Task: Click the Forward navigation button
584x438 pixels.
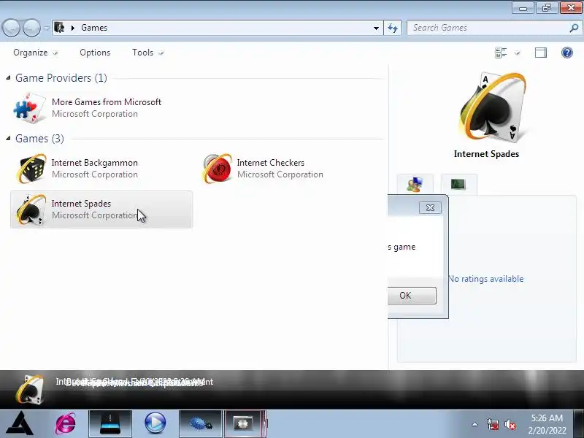Action: click(x=32, y=28)
